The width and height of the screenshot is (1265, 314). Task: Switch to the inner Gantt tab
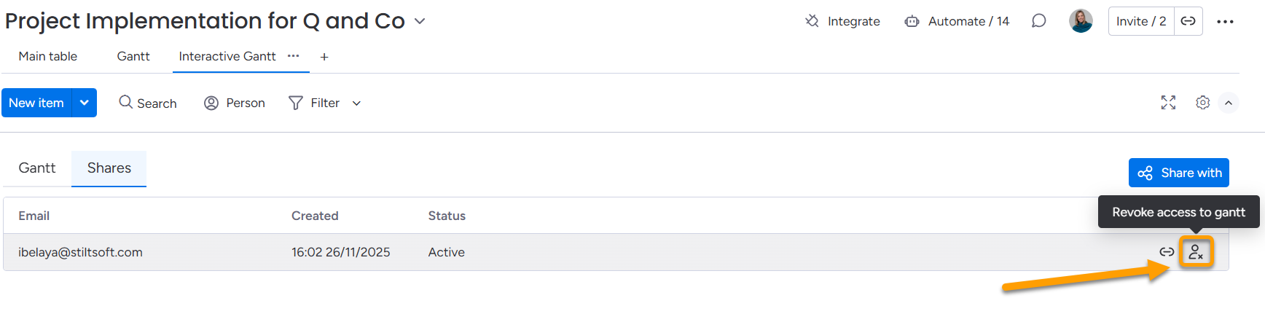(37, 168)
